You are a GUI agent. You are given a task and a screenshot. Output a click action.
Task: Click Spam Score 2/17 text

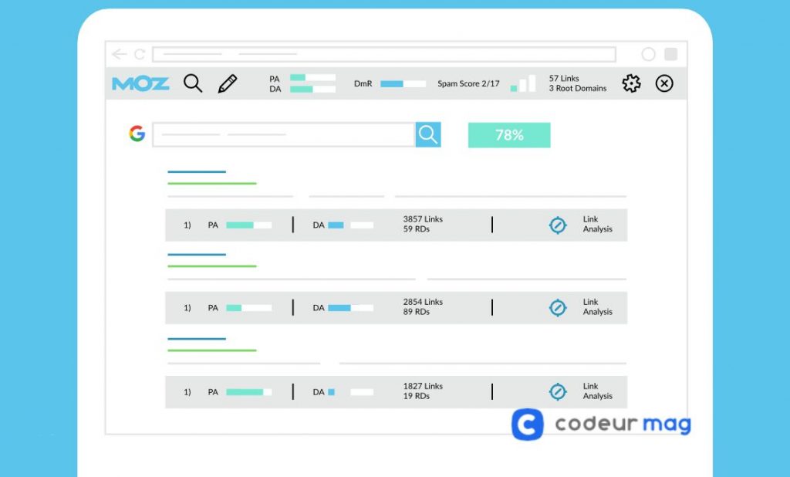pos(468,83)
